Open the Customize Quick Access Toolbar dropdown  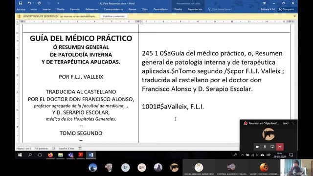click(58, 3)
